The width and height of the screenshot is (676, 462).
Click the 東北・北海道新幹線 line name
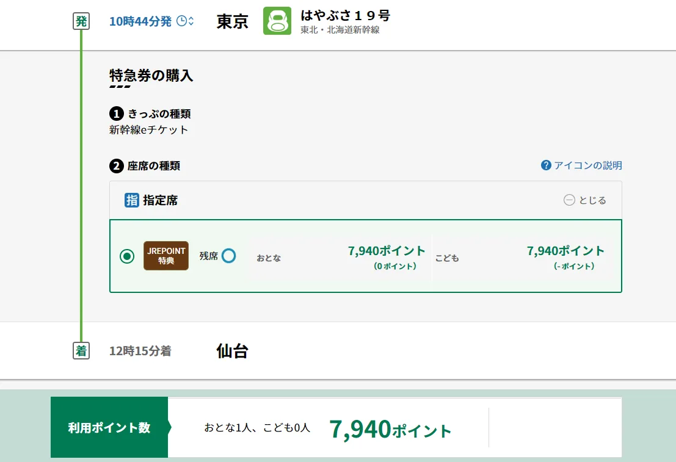[340, 30]
